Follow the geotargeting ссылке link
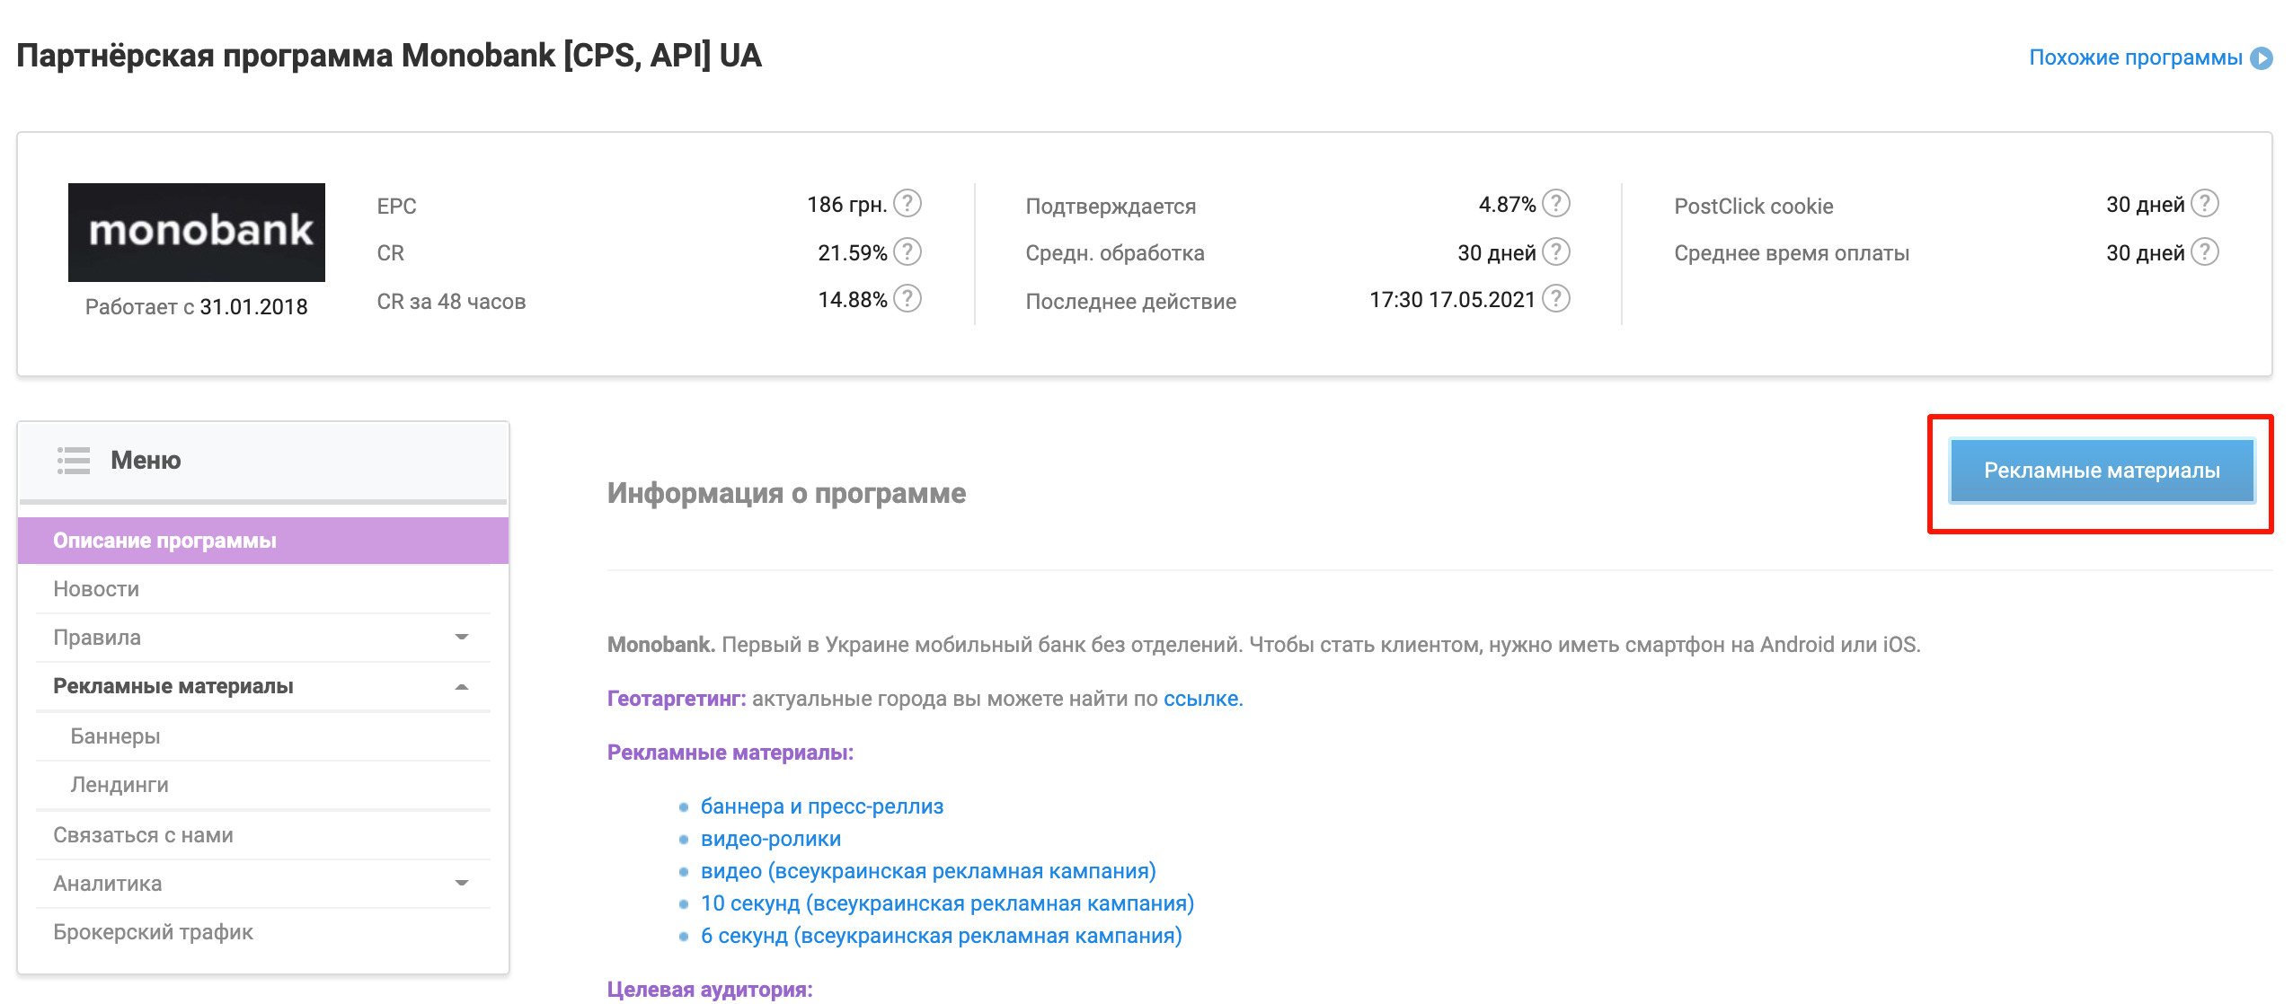 [1203, 699]
